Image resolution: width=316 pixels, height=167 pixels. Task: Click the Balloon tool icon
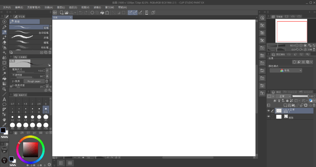click(x=4, y=104)
